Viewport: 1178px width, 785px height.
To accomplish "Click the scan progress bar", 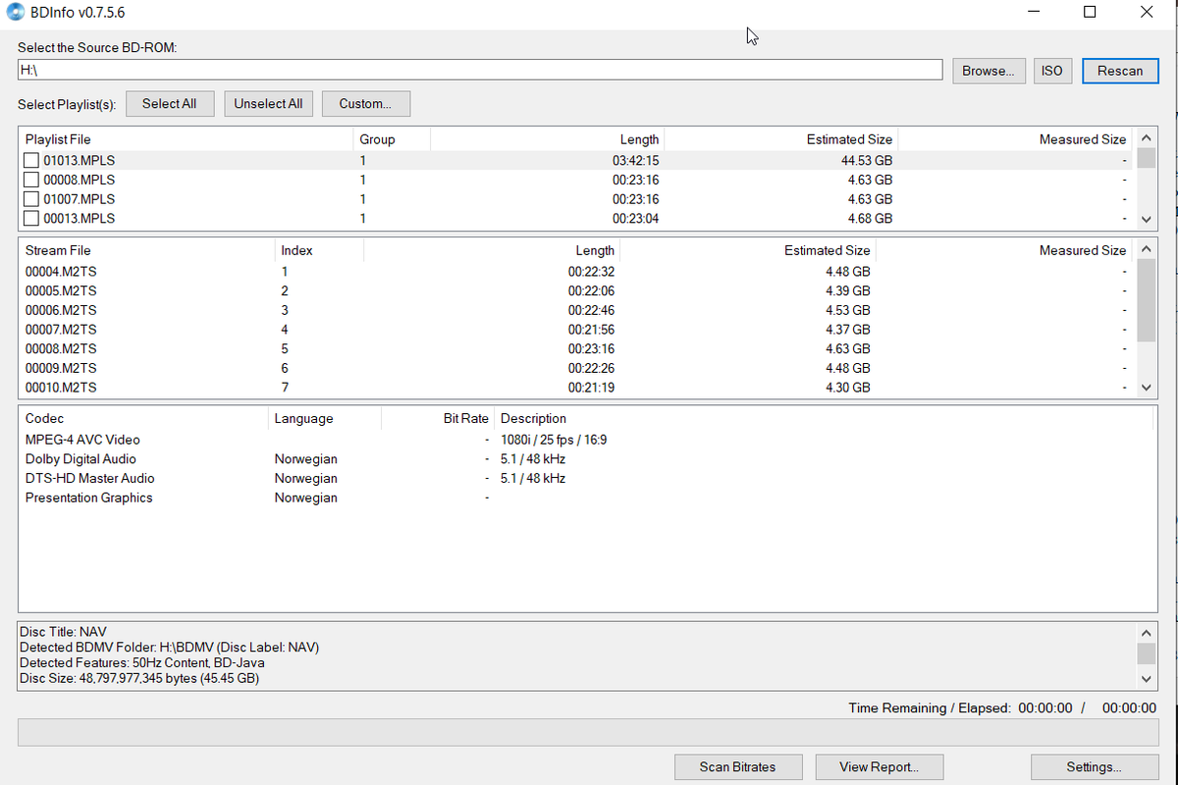I will [x=588, y=732].
